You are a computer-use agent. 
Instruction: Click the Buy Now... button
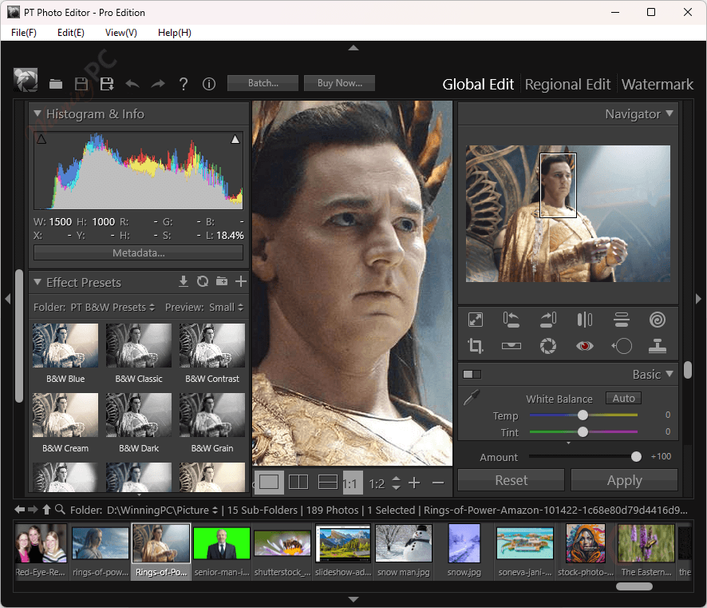pos(339,83)
